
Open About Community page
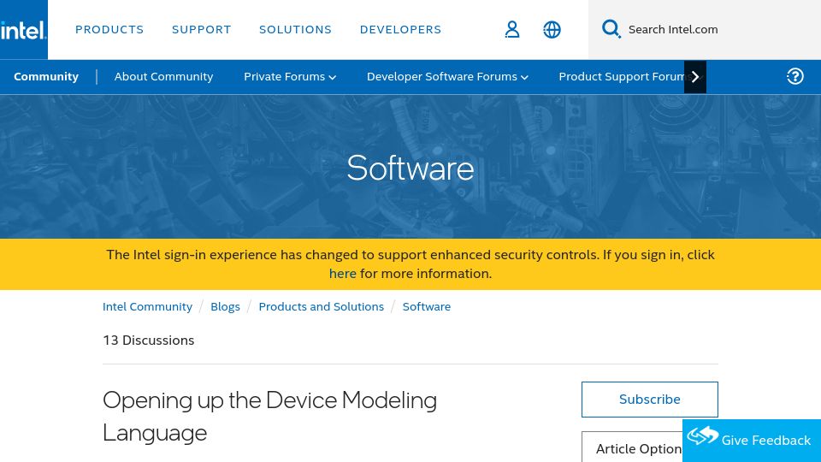tap(164, 76)
